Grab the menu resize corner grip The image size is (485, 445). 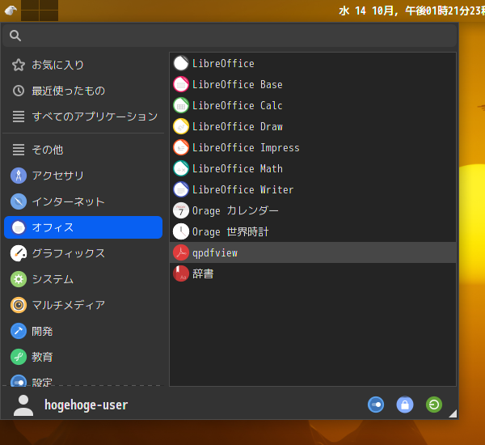click(453, 413)
